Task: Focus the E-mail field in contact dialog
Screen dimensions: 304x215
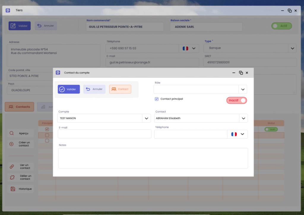Action: click(104, 134)
